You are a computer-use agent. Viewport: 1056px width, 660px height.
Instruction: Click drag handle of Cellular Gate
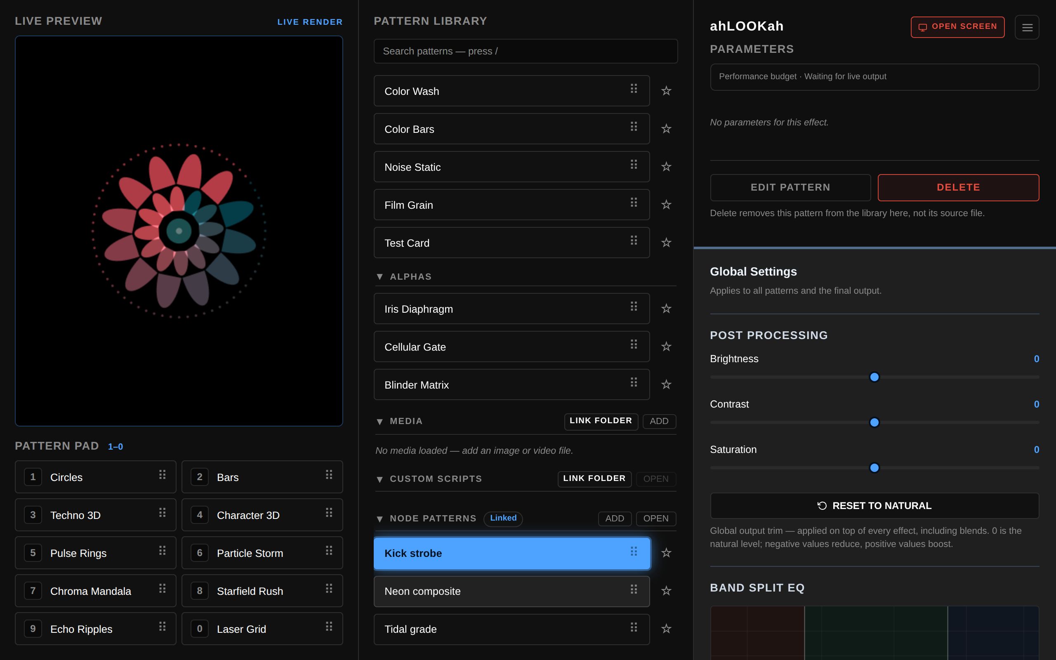click(x=634, y=344)
